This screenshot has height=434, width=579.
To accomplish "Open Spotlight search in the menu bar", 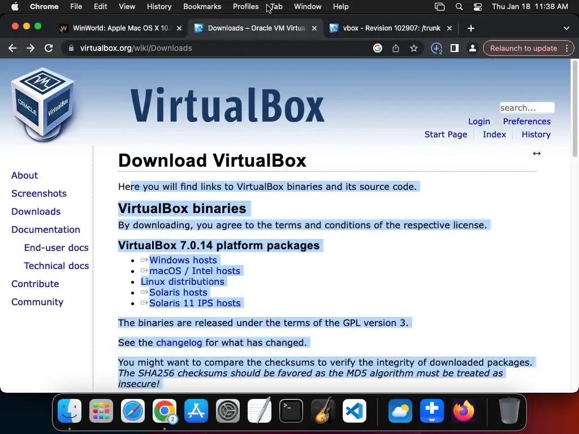I will [x=459, y=7].
